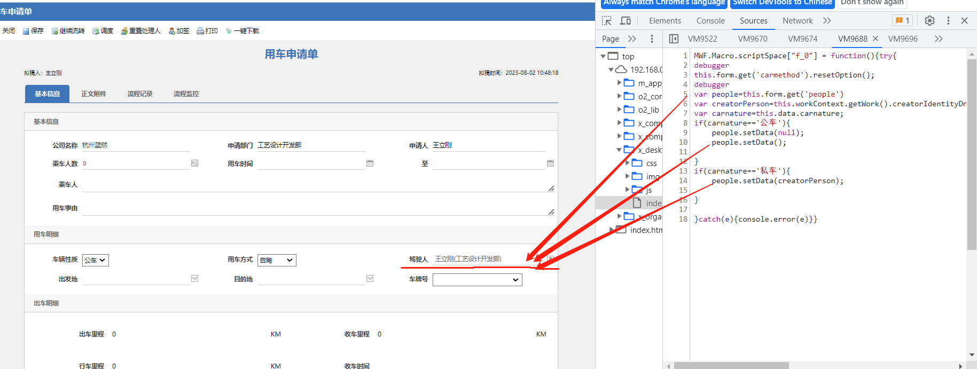Click the selector icon beside 目的地
This screenshot has height=369, width=977.
pos(370,278)
